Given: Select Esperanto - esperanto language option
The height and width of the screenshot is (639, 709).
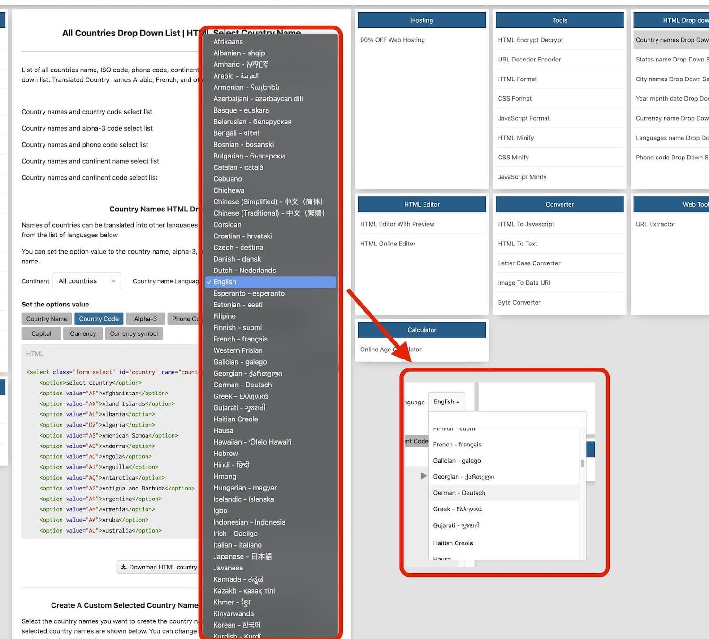Looking at the screenshot, I should coord(249,293).
